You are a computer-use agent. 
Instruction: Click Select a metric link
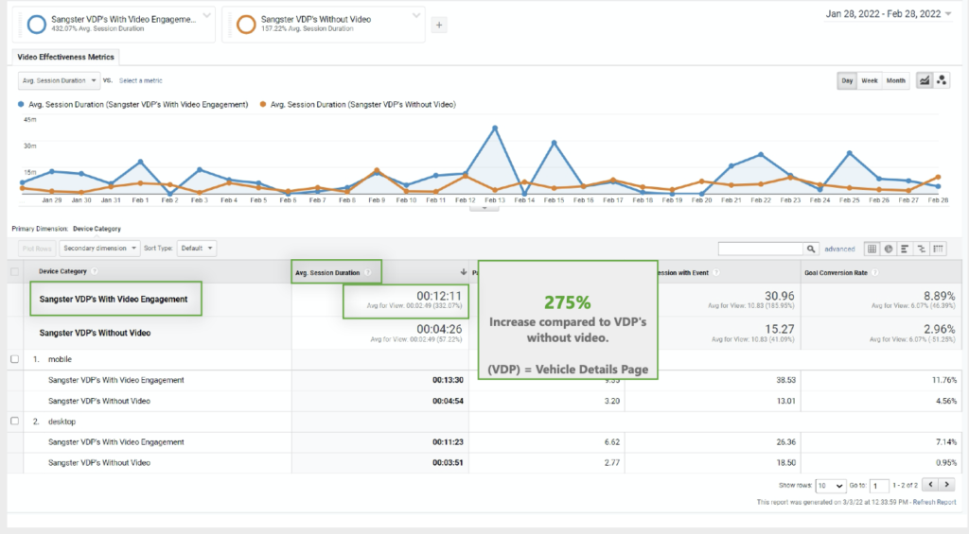(140, 81)
